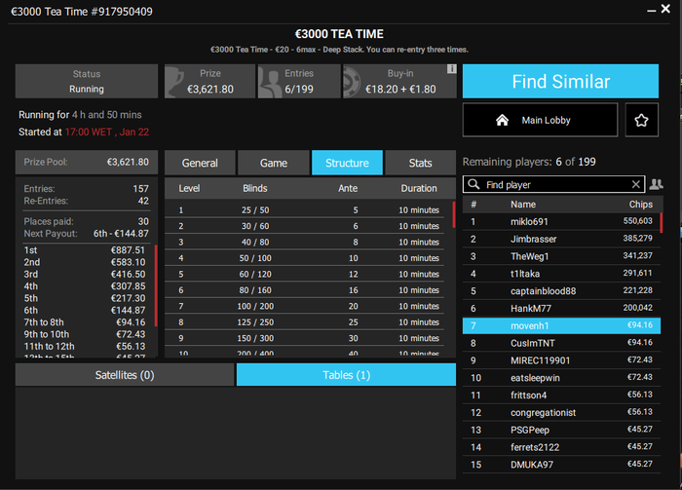Click the Level column header
Image resolution: width=682 pixels, height=490 pixels.
(189, 188)
